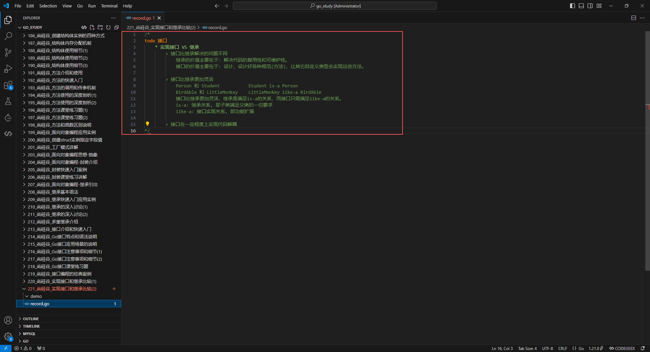Click the New File icon in Explorer
This screenshot has width=650, height=352.
point(92,27)
